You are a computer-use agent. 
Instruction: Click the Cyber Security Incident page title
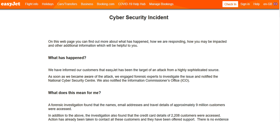(x=139, y=17)
